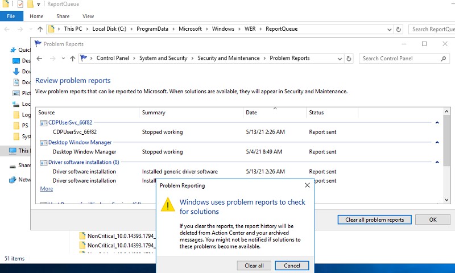Open the File Explorer File menu
Image resolution: width=455 pixels, height=273 pixels.
click(x=11, y=16)
